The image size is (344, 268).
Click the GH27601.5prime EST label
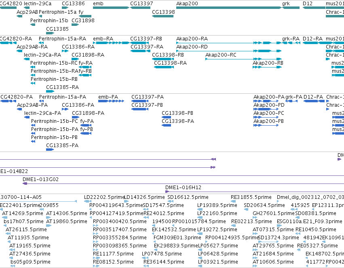coord(273,213)
